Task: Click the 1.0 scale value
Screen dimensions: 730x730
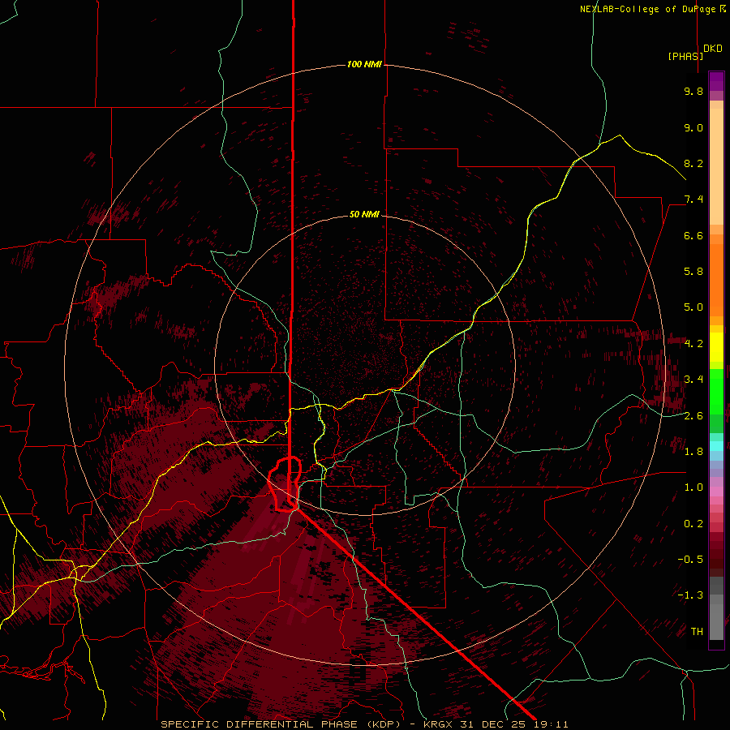Action: (693, 487)
